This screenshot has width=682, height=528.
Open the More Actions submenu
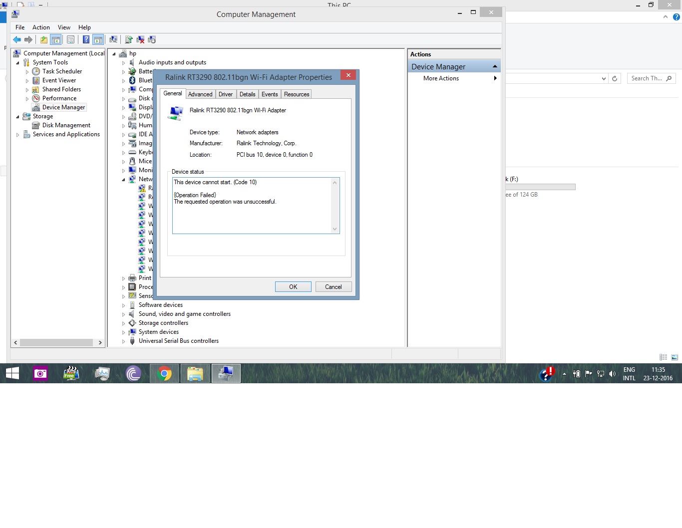[441, 78]
